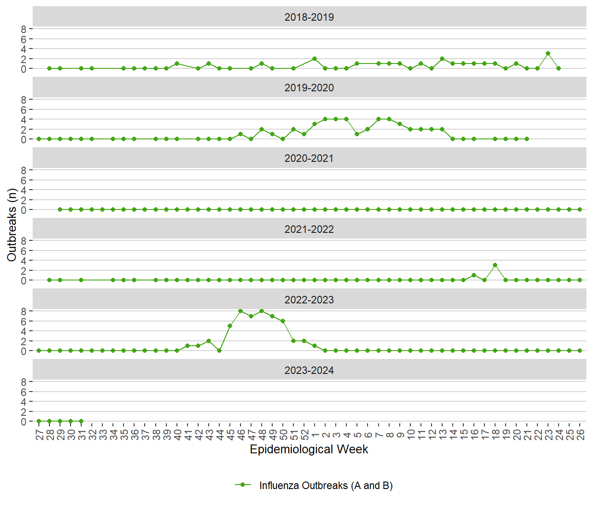Click the week 52 x-axis tick label

(x=304, y=435)
